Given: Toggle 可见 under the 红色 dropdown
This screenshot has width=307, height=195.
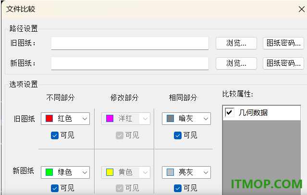Looking at the screenshot, I should coord(55,135).
